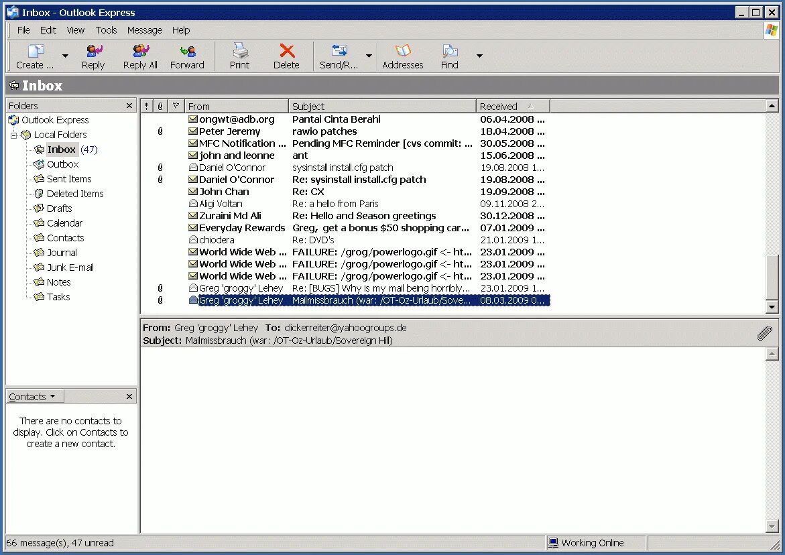Click the selected Mailmissbrauch message row
785x555 pixels.
(x=345, y=300)
